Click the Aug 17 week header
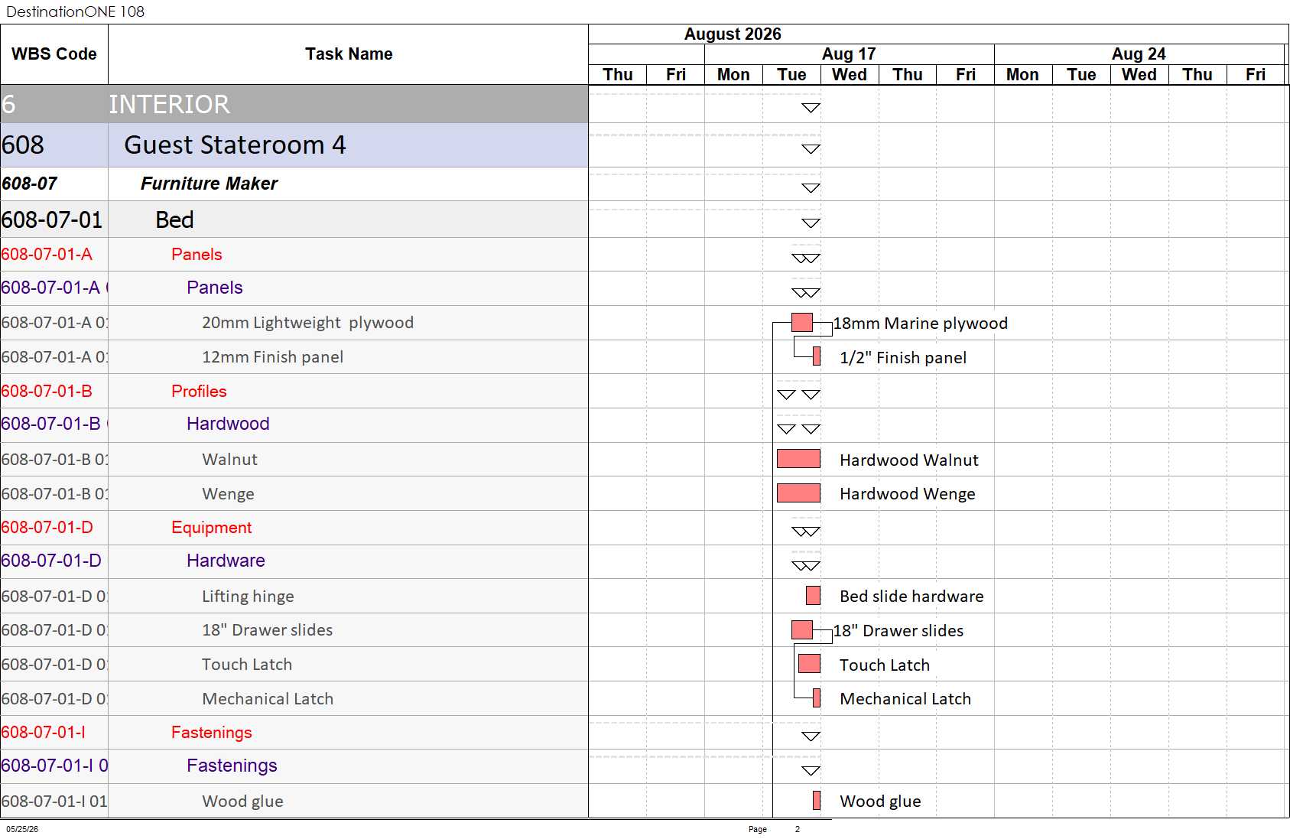The width and height of the screenshot is (1290, 839). [x=850, y=54]
